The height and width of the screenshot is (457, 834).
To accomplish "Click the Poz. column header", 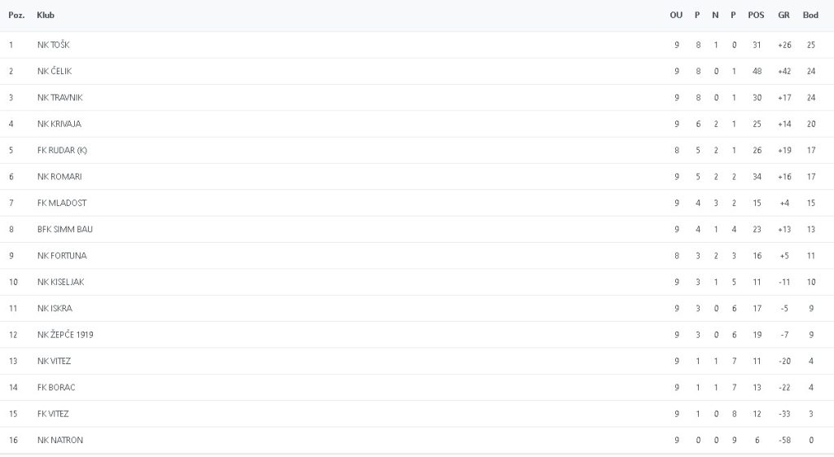I will click(x=16, y=15).
